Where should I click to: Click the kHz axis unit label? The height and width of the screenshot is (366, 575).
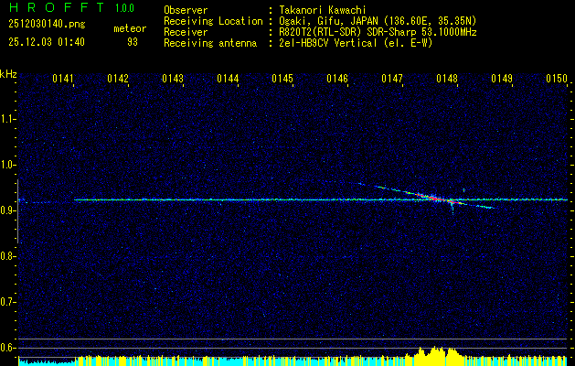pyautogui.click(x=8, y=74)
